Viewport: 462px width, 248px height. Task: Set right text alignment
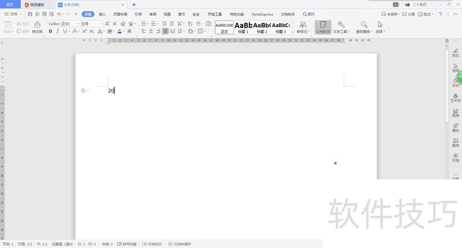click(158, 31)
